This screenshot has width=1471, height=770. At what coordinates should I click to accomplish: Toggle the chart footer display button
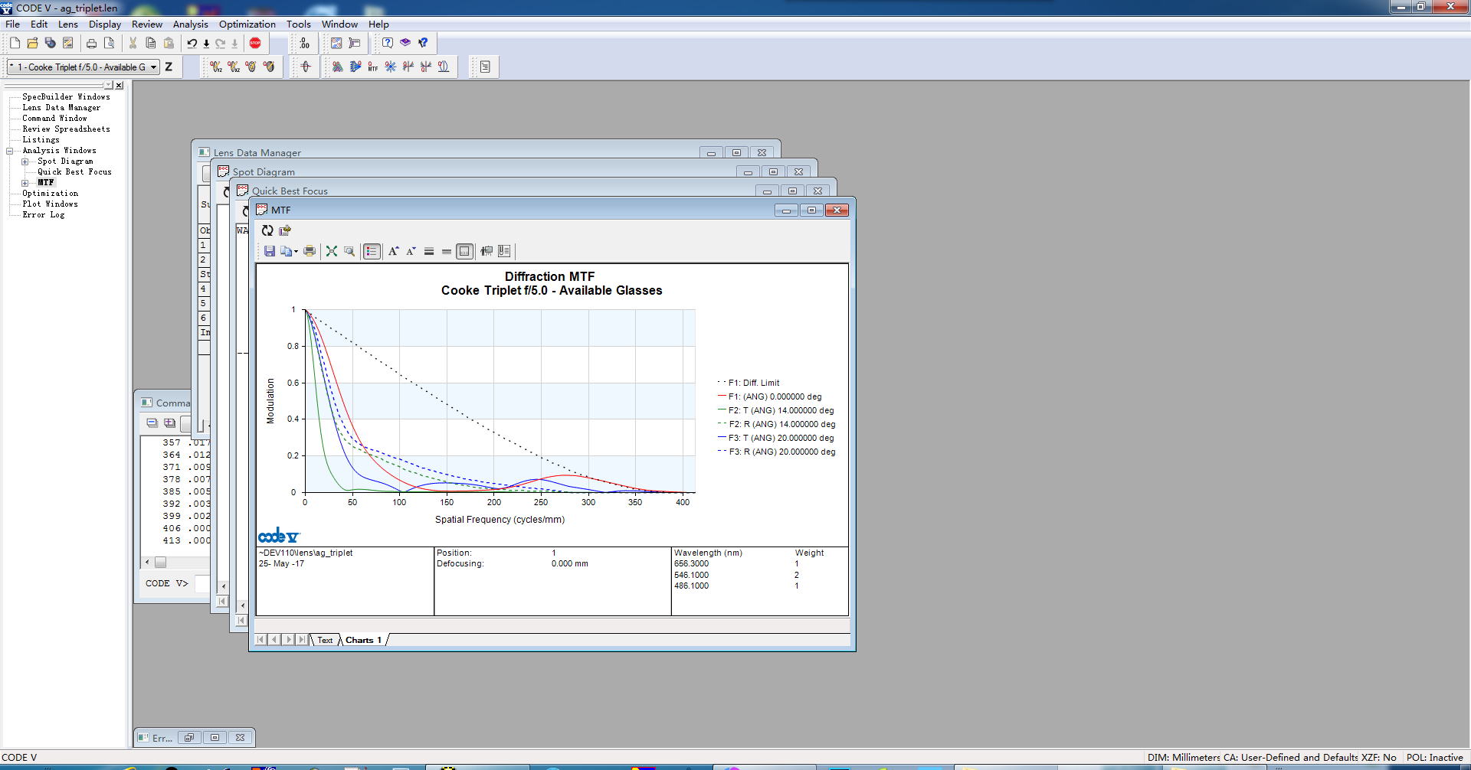click(x=464, y=251)
